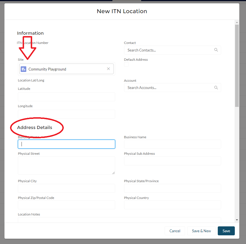246x244 pixels.
Task: Click the Physical Street text area
Action: [67, 165]
